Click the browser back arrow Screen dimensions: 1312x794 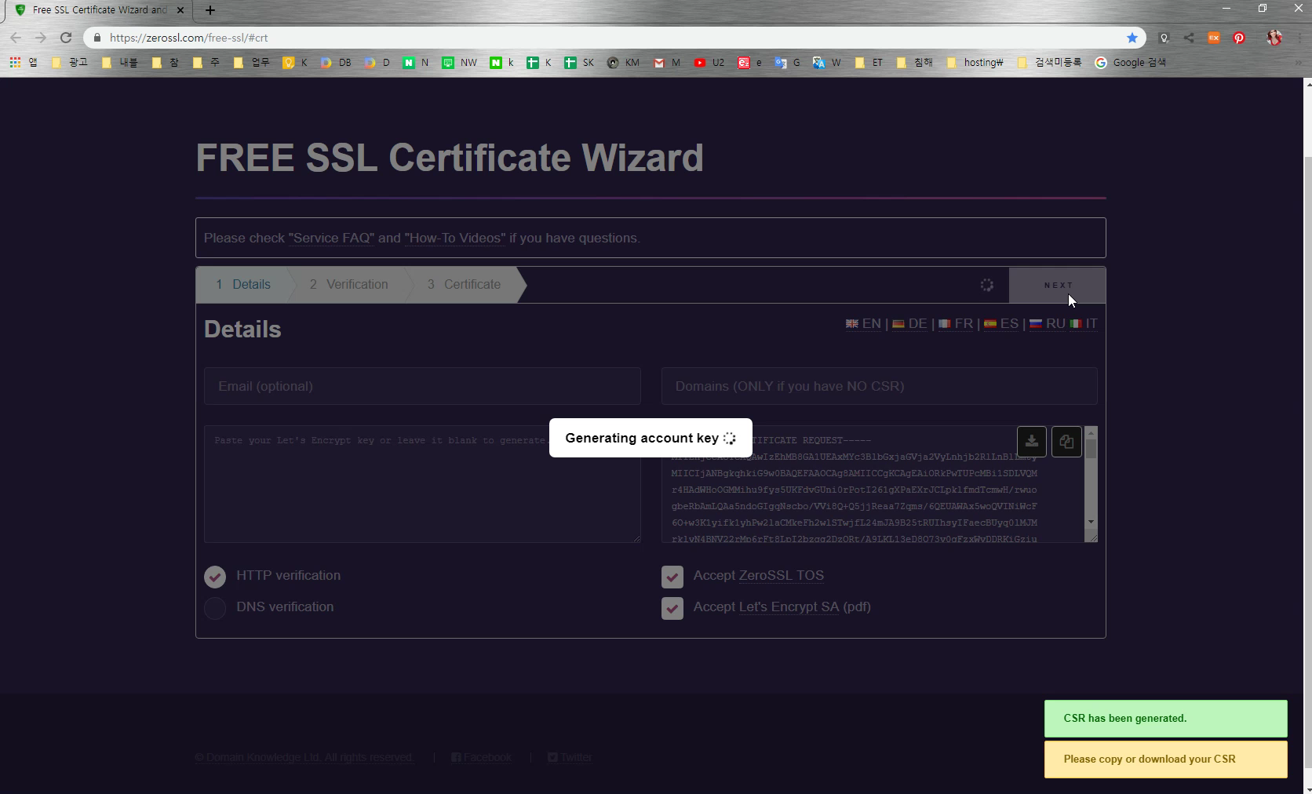pos(16,38)
